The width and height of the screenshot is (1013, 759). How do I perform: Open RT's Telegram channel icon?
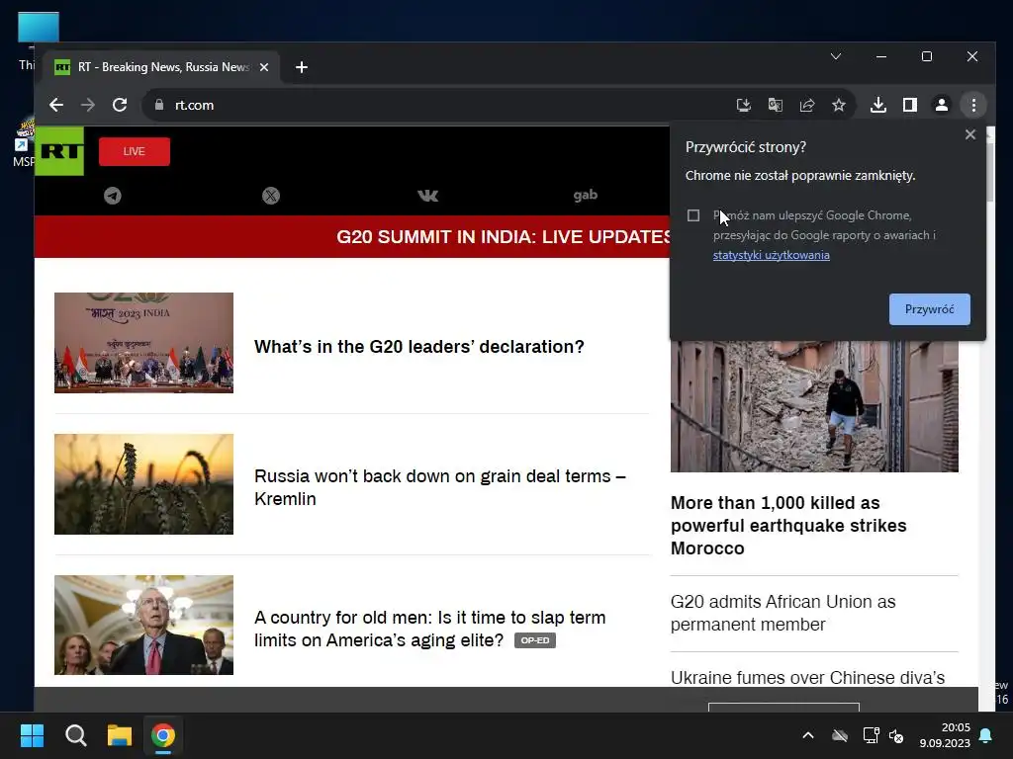point(113,196)
